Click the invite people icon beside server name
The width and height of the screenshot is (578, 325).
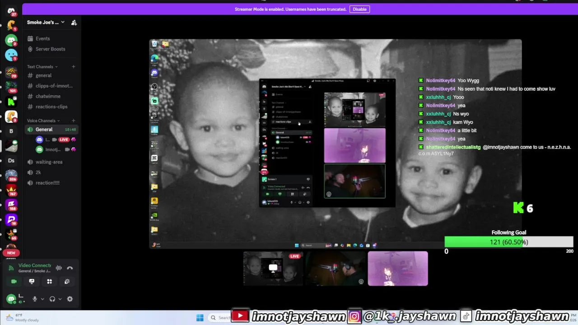click(x=74, y=23)
